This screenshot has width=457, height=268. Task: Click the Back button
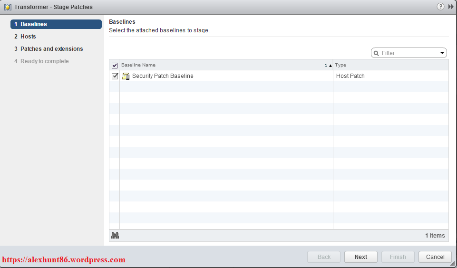click(x=324, y=257)
